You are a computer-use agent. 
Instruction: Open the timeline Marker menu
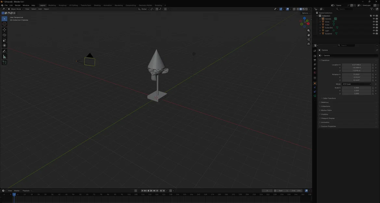tap(17, 191)
